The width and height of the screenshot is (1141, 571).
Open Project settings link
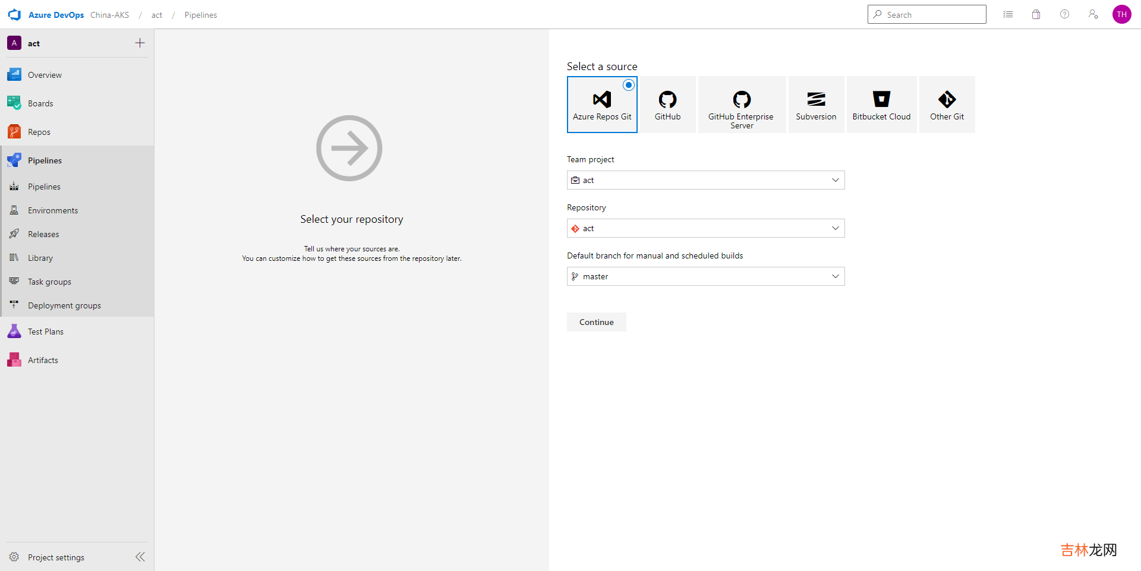point(56,557)
